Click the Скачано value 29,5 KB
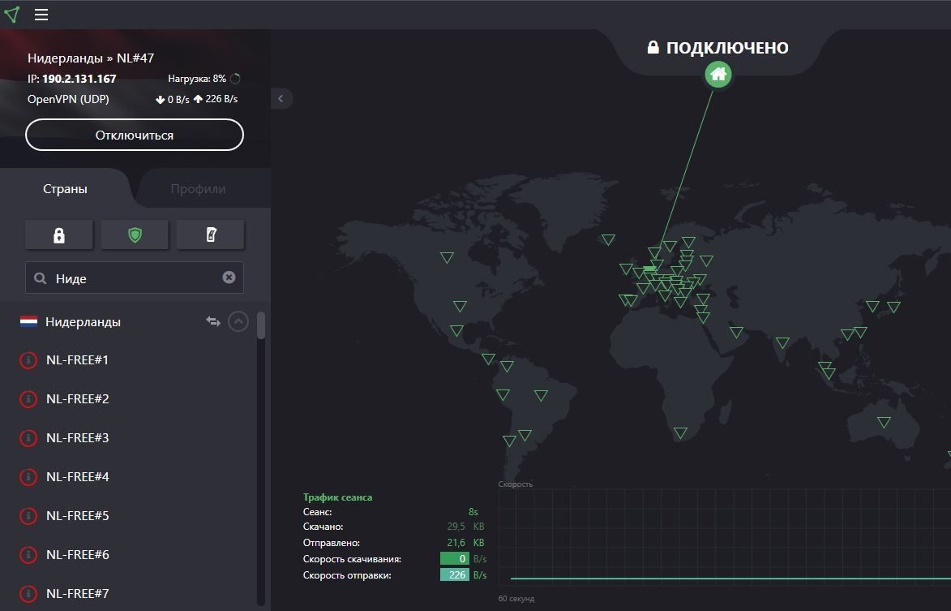This screenshot has width=951, height=611. pyautogui.click(x=465, y=527)
